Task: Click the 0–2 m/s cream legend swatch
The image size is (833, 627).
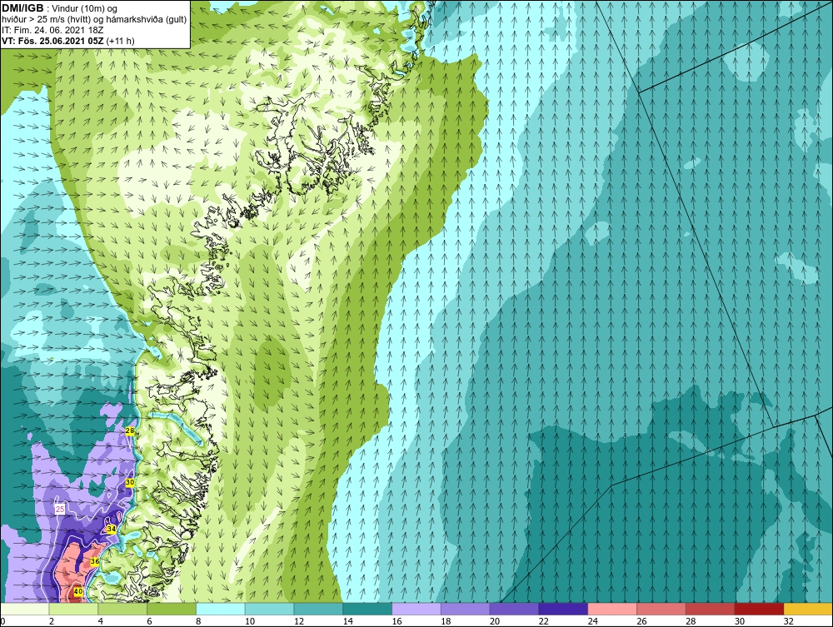Action: pos(24,609)
